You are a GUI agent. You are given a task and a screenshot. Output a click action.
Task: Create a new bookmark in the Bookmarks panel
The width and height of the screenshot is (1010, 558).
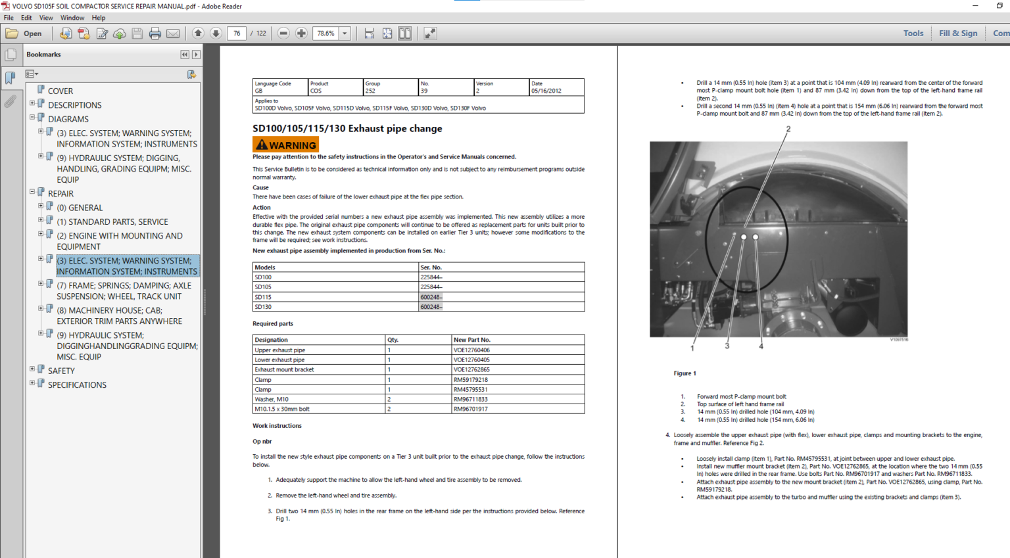pos(191,74)
